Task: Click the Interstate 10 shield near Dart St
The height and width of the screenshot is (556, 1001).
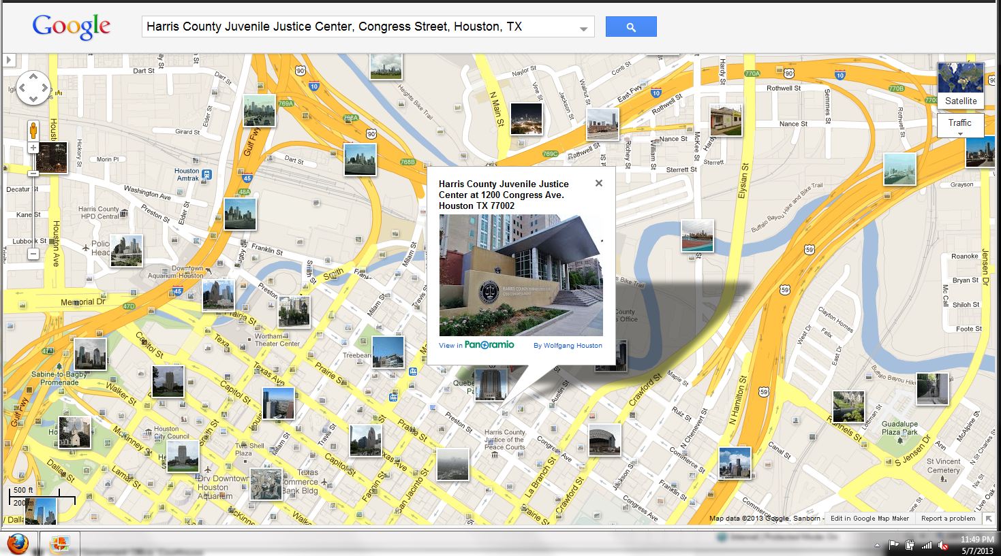Action: 314,86
